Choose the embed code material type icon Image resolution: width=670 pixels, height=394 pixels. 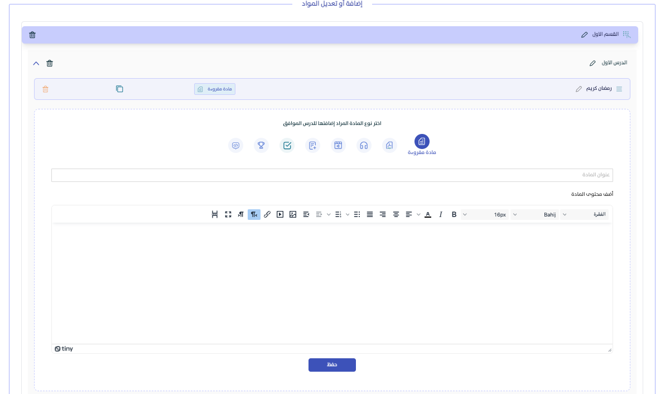click(x=236, y=146)
